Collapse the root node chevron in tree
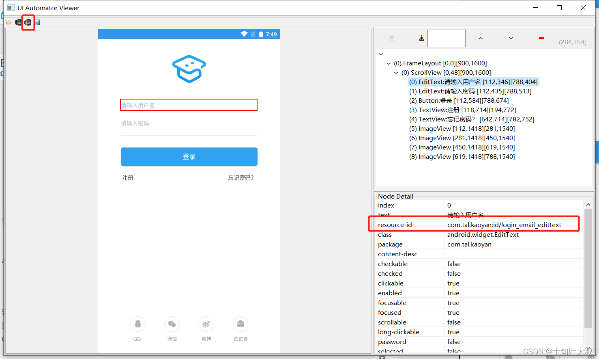The height and width of the screenshot is (359, 599). pyautogui.click(x=381, y=54)
